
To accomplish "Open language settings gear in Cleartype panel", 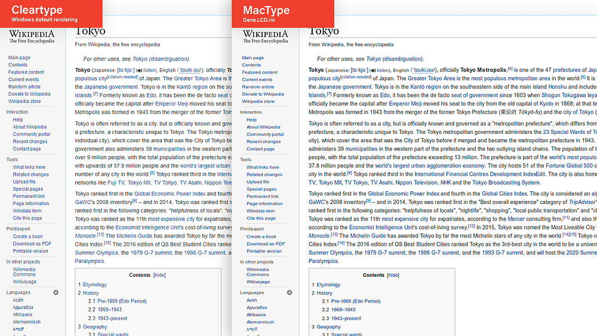I will pos(56,292).
